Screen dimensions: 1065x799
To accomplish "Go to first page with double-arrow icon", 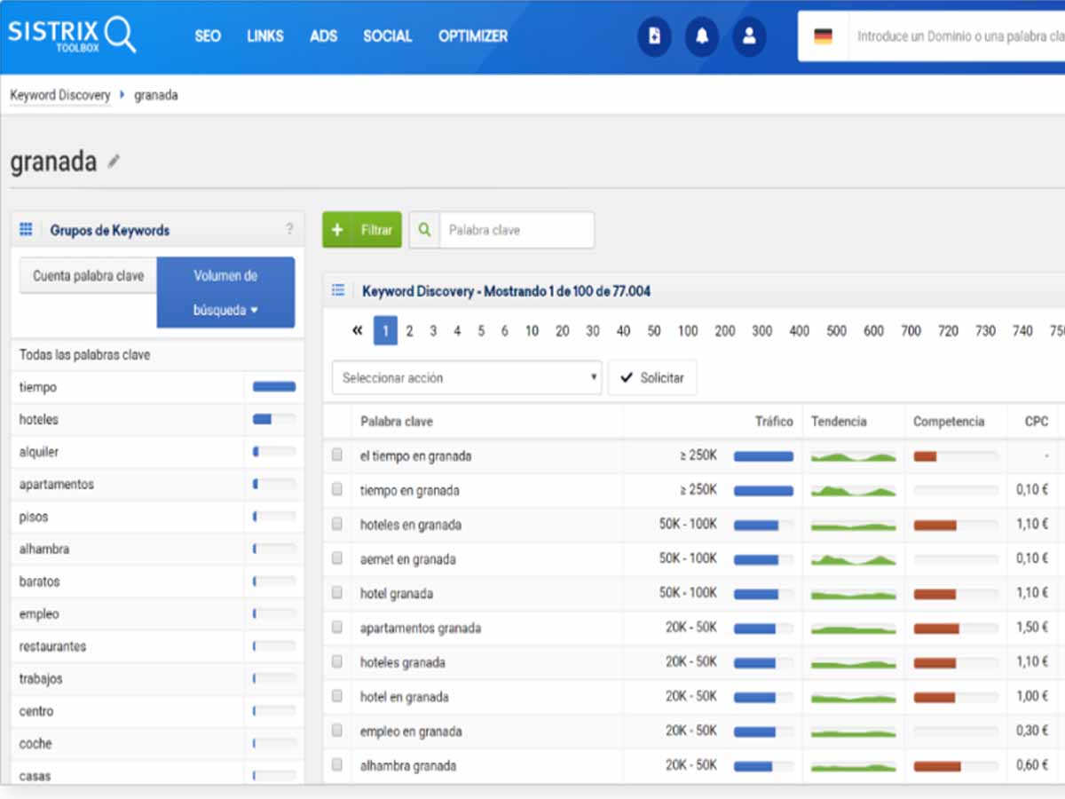I will [357, 331].
